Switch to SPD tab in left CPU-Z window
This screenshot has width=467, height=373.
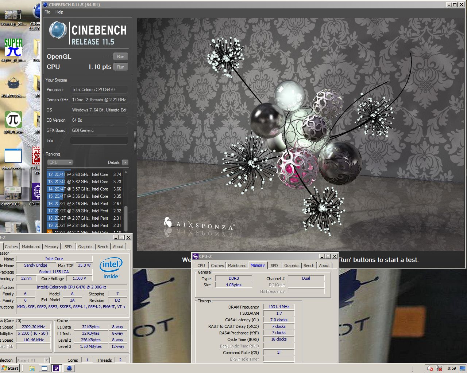pos(68,247)
